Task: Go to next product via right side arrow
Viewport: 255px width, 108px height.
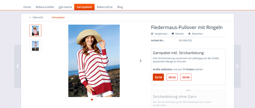Action: [237, 66]
